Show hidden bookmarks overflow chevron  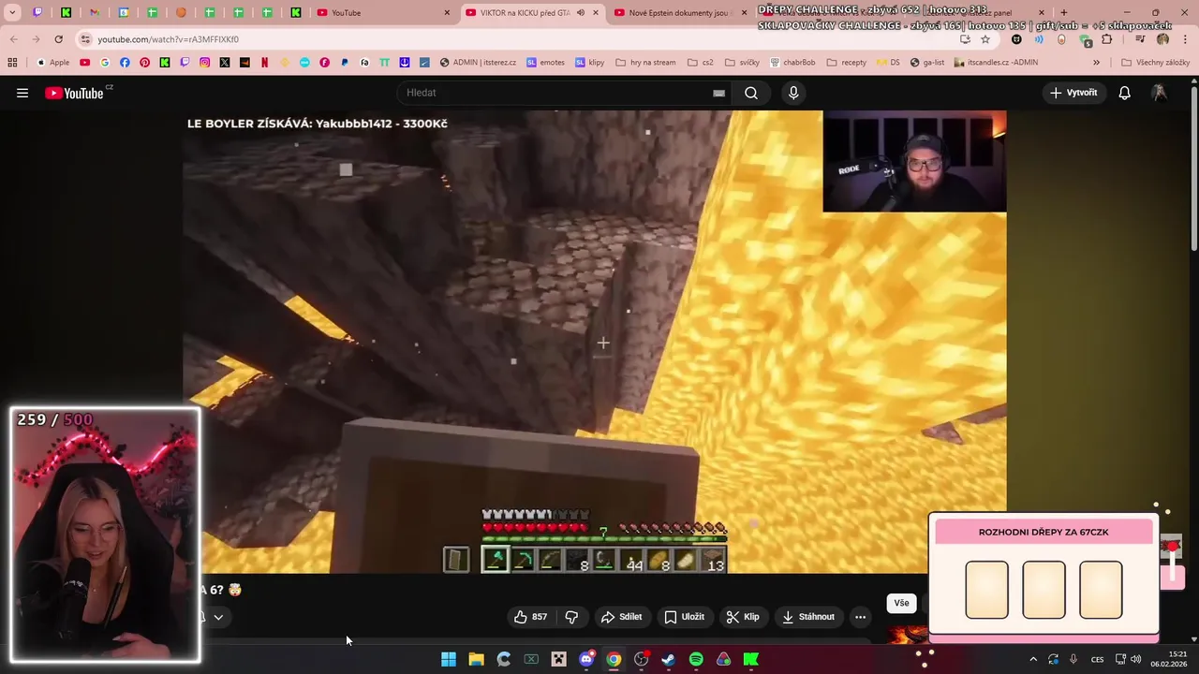point(1096,63)
